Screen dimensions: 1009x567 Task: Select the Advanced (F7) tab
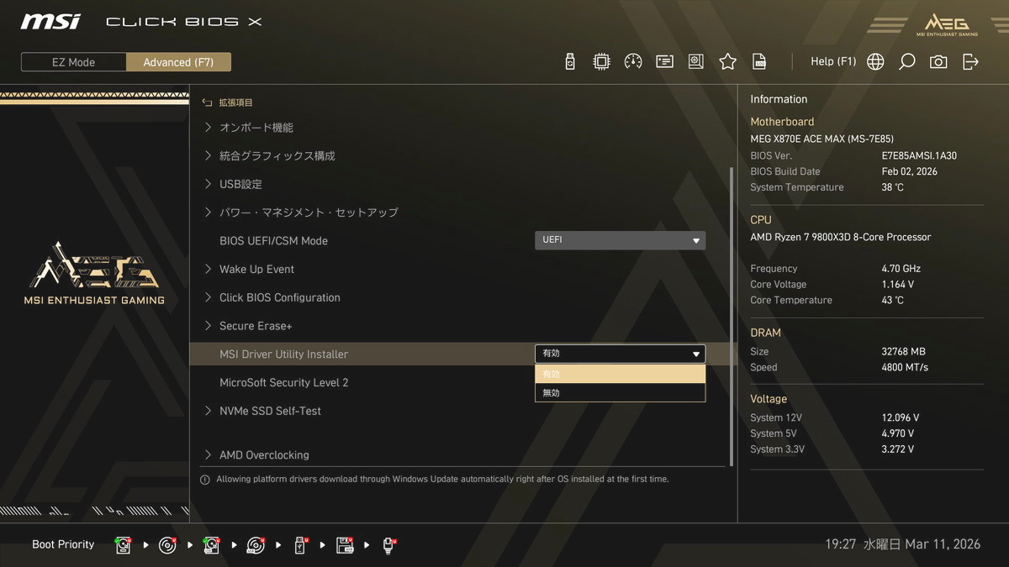pos(178,62)
